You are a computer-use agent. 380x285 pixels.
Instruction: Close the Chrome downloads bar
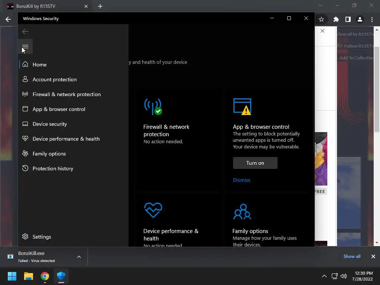[373, 256]
